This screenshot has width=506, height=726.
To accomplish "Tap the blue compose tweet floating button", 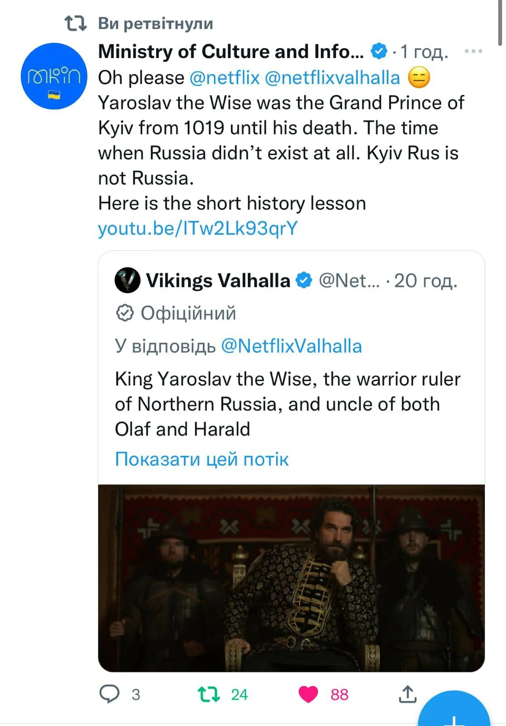I will (454, 712).
